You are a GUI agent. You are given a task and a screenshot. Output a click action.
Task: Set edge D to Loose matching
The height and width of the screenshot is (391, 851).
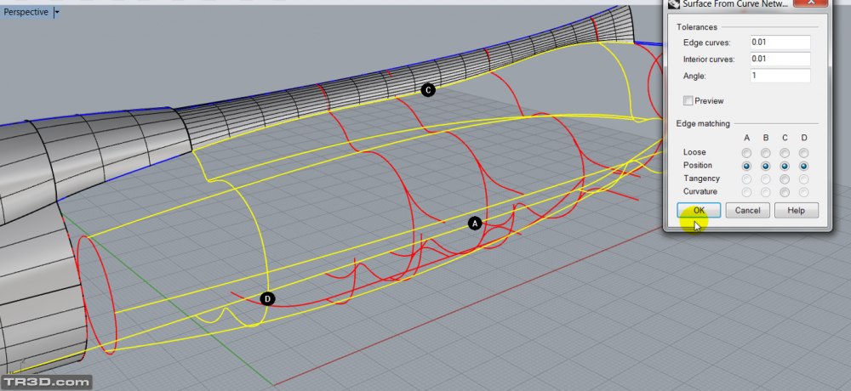(803, 152)
